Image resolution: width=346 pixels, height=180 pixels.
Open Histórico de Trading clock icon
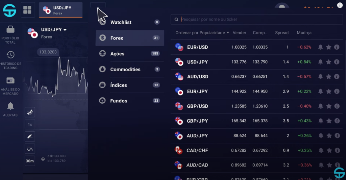click(x=10, y=55)
